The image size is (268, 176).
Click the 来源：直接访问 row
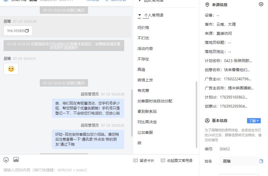(218, 33)
